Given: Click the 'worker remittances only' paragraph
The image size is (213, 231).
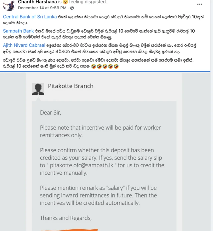Looking at the screenshot, I should (100, 131).
